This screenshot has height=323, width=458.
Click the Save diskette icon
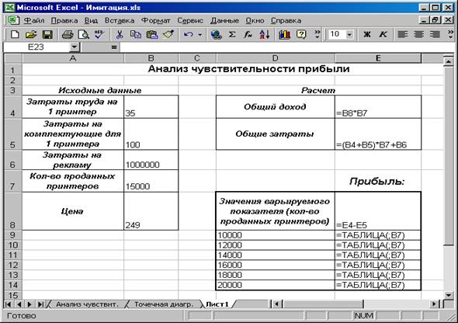(47, 34)
